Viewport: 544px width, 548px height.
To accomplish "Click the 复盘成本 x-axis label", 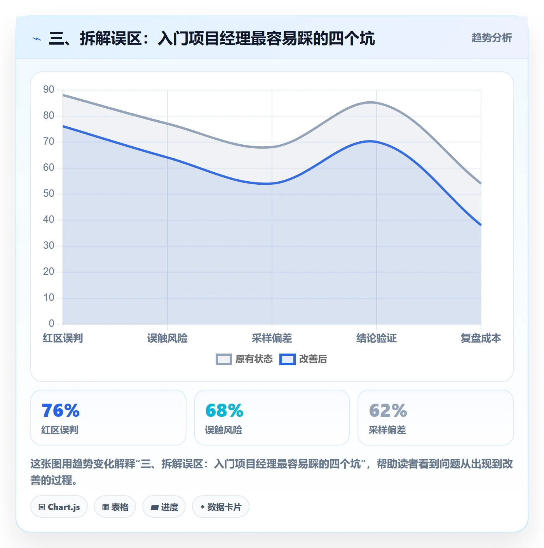I will coord(481,338).
